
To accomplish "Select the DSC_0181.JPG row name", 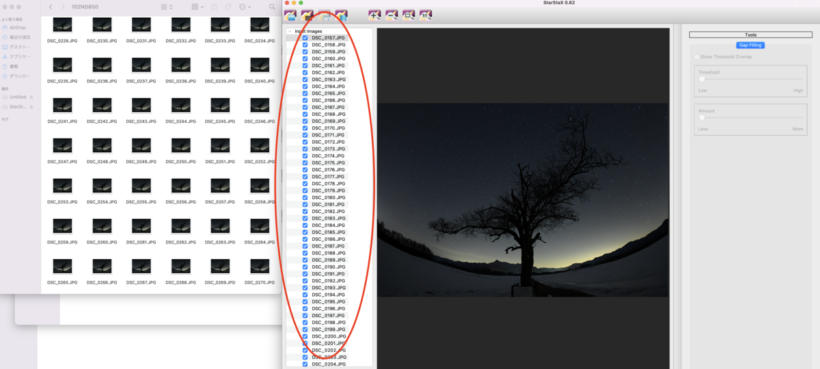I will [x=329, y=205].
